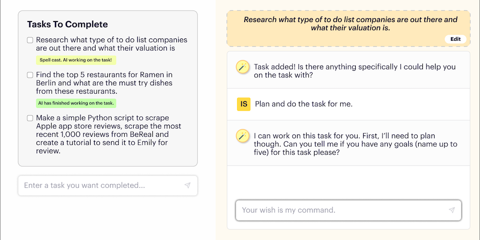The width and height of the screenshot is (480, 240).
Task: Tick the Ramen restaurants in Berlin checkbox
Action: point(30,75)
